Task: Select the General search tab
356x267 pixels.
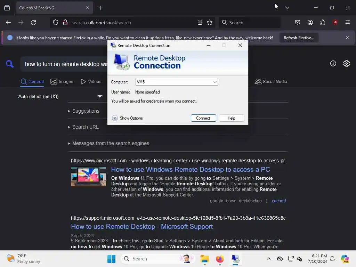Action: [x=32, y=81]
